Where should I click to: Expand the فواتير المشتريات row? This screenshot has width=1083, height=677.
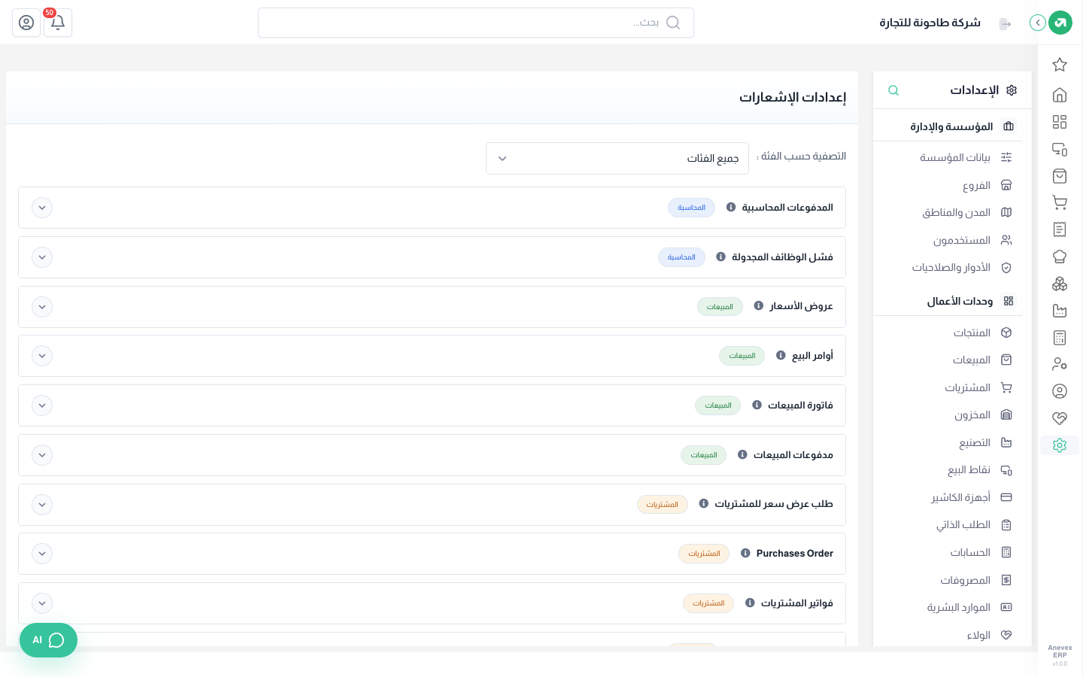tap(42, 603)
